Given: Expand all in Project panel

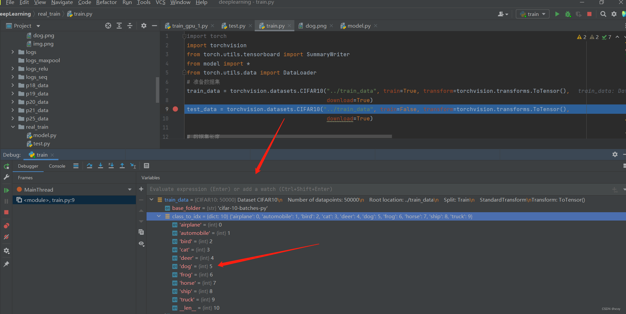Looking at the screenshot, I should click(119, 26).
